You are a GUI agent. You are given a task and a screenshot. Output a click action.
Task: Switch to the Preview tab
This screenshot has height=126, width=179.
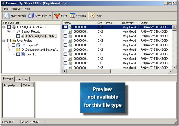click(x=8, y=79)
